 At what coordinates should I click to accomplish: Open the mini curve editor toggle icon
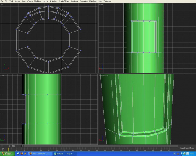[x=3, y=149]
